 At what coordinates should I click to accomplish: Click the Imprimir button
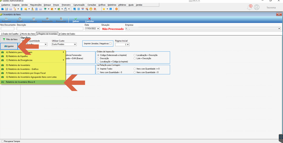[9, 46]
